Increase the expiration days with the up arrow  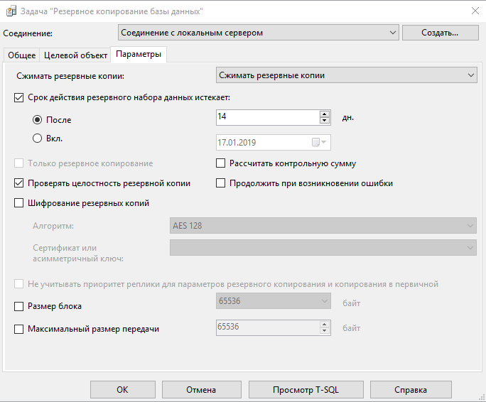coord(325,114)
